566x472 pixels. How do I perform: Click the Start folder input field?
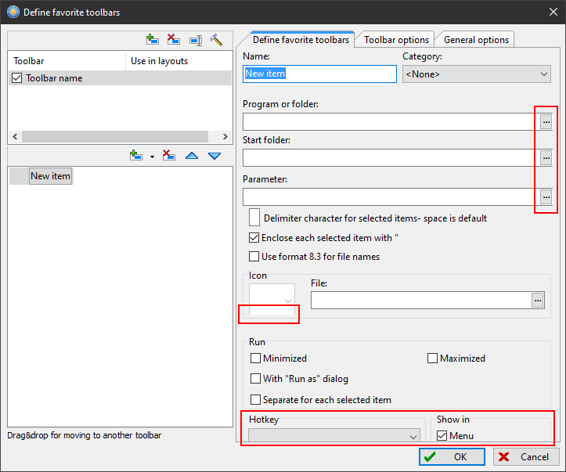tap(391, 157)
